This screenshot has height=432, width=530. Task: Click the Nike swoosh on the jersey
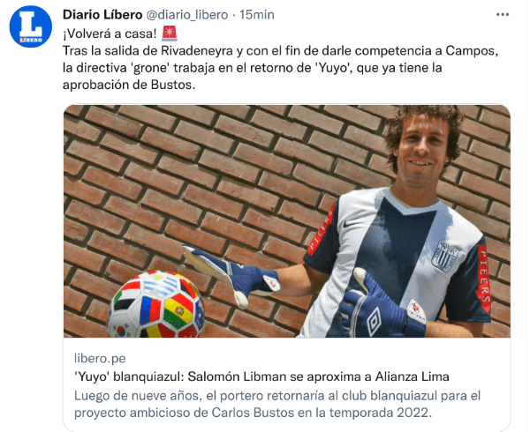[x=350, y=224]
